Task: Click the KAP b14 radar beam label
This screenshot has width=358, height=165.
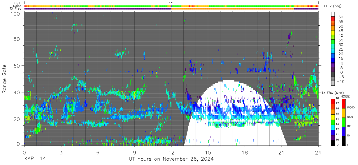Action: (35, 159)
